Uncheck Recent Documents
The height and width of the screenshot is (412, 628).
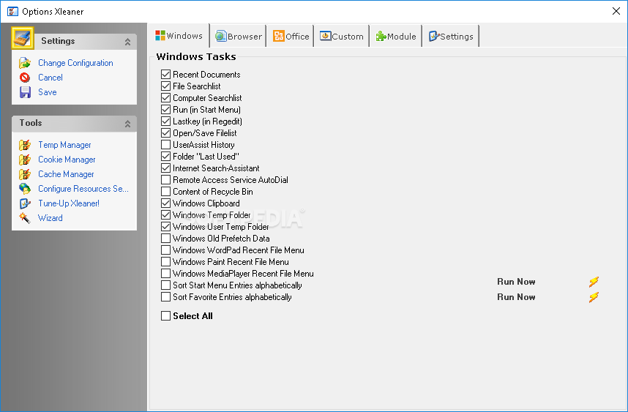pyautogui.click(x=166, y=75)
